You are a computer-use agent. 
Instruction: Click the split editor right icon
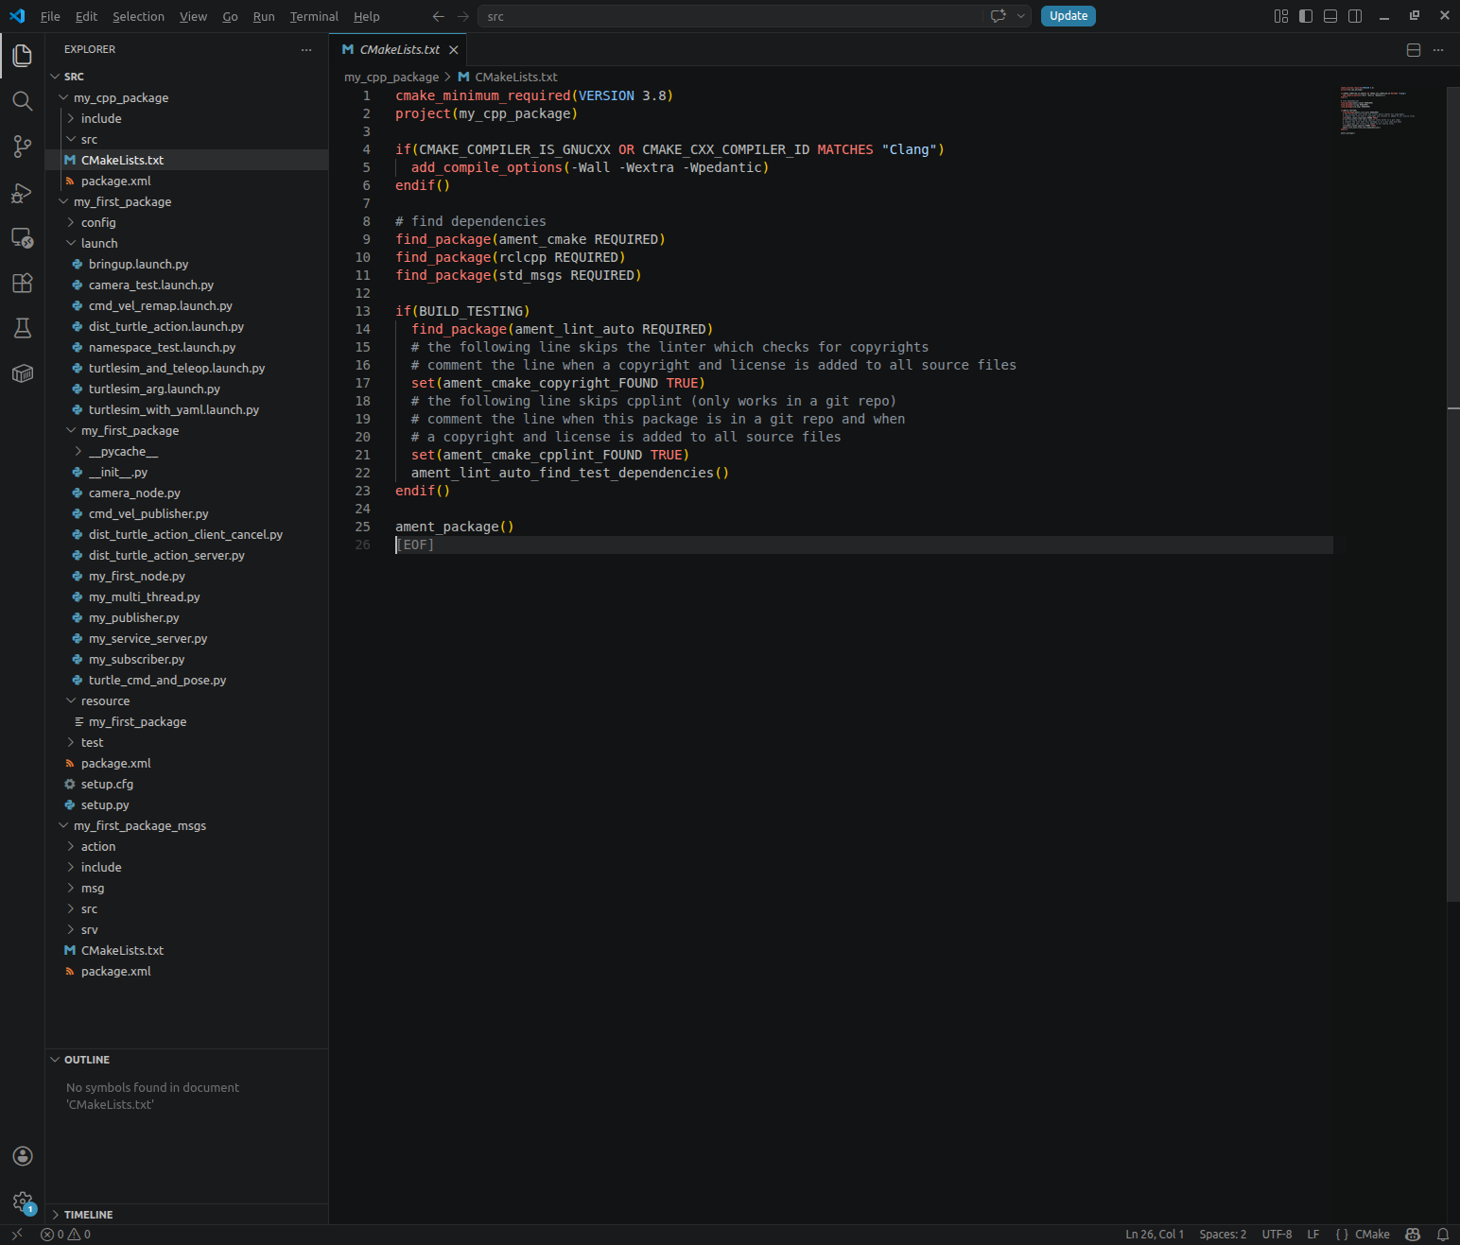[x=1414, y=50]
